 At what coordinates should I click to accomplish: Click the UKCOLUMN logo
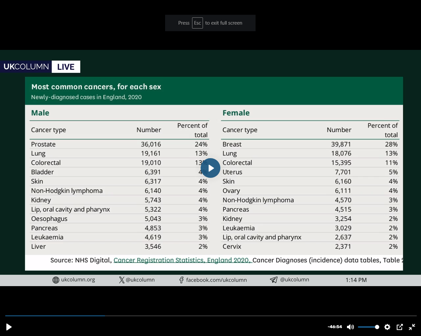point(26,67)
